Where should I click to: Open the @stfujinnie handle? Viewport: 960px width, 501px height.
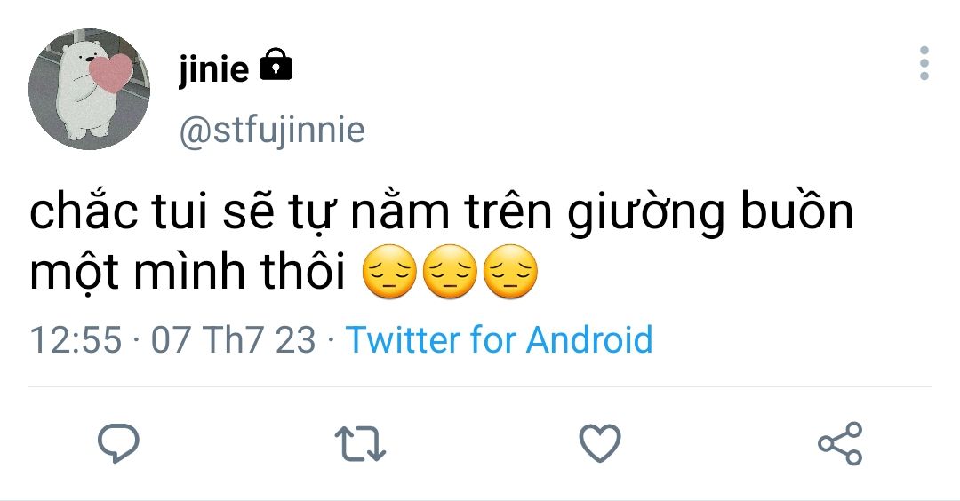click(272, 131)
